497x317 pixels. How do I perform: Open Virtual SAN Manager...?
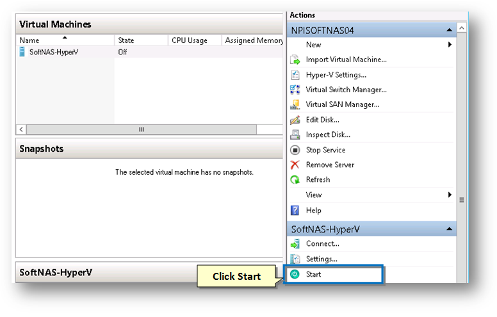342,104
